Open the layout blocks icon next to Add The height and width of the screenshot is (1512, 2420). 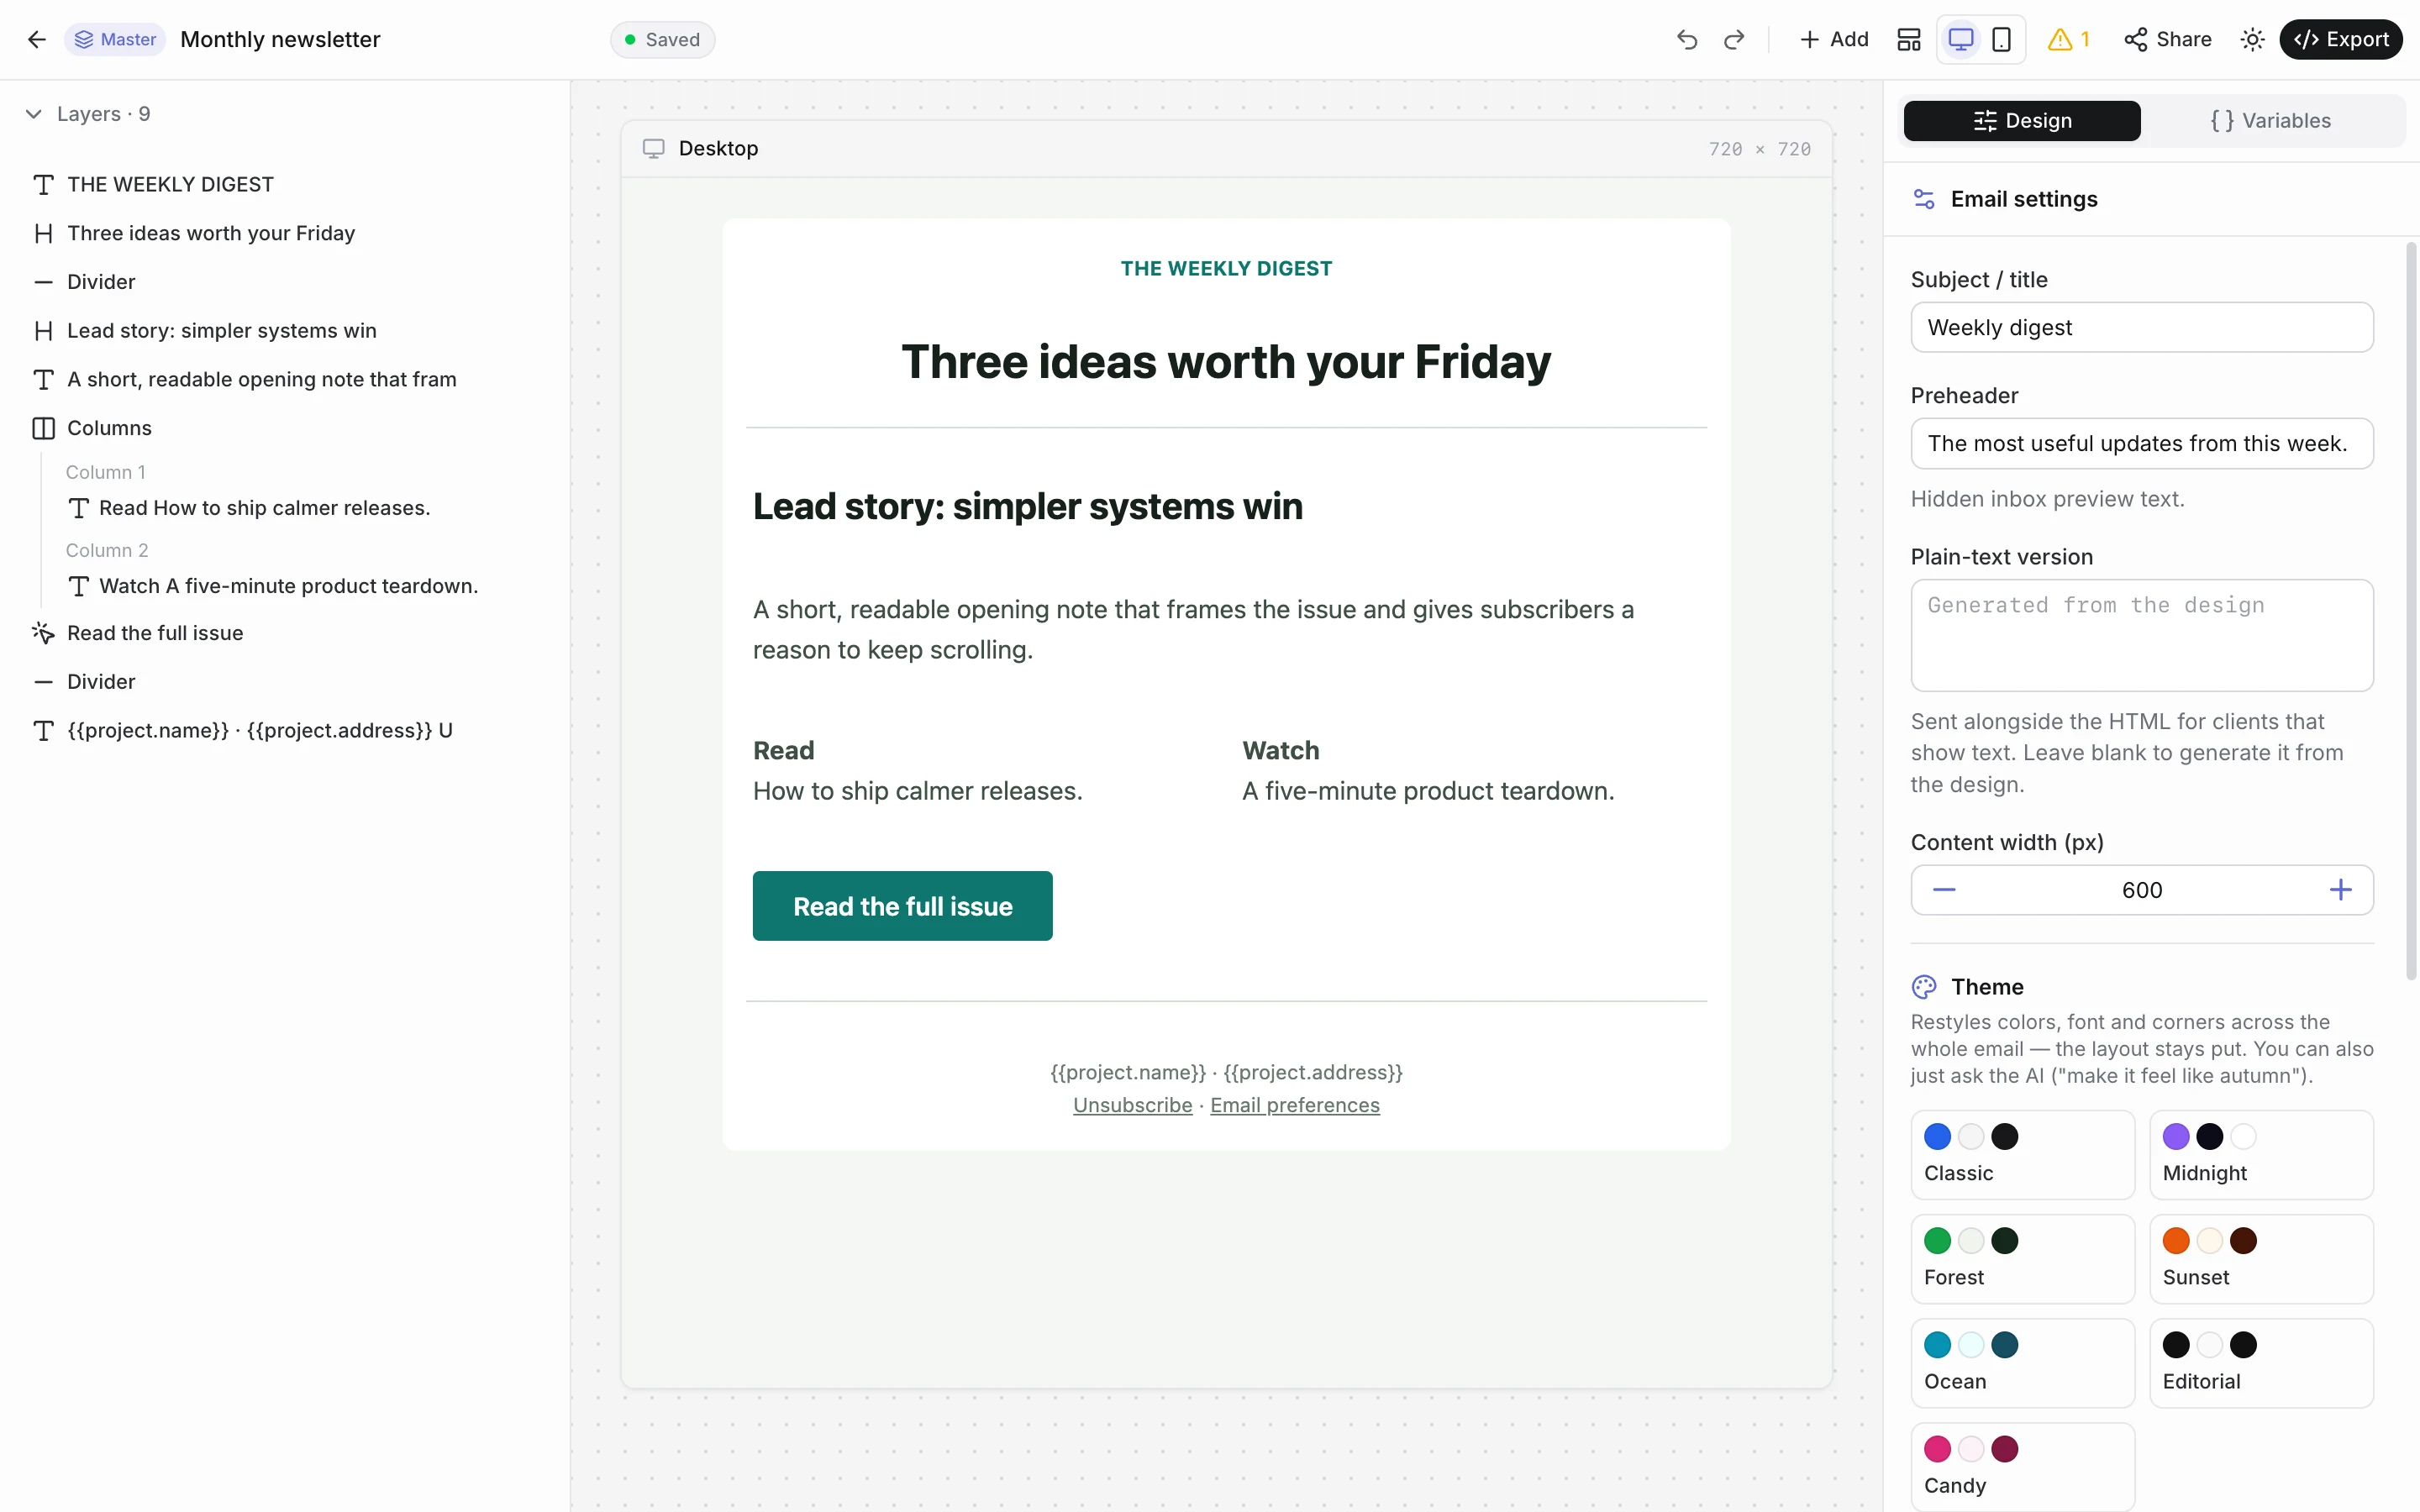coord(1908,39)
